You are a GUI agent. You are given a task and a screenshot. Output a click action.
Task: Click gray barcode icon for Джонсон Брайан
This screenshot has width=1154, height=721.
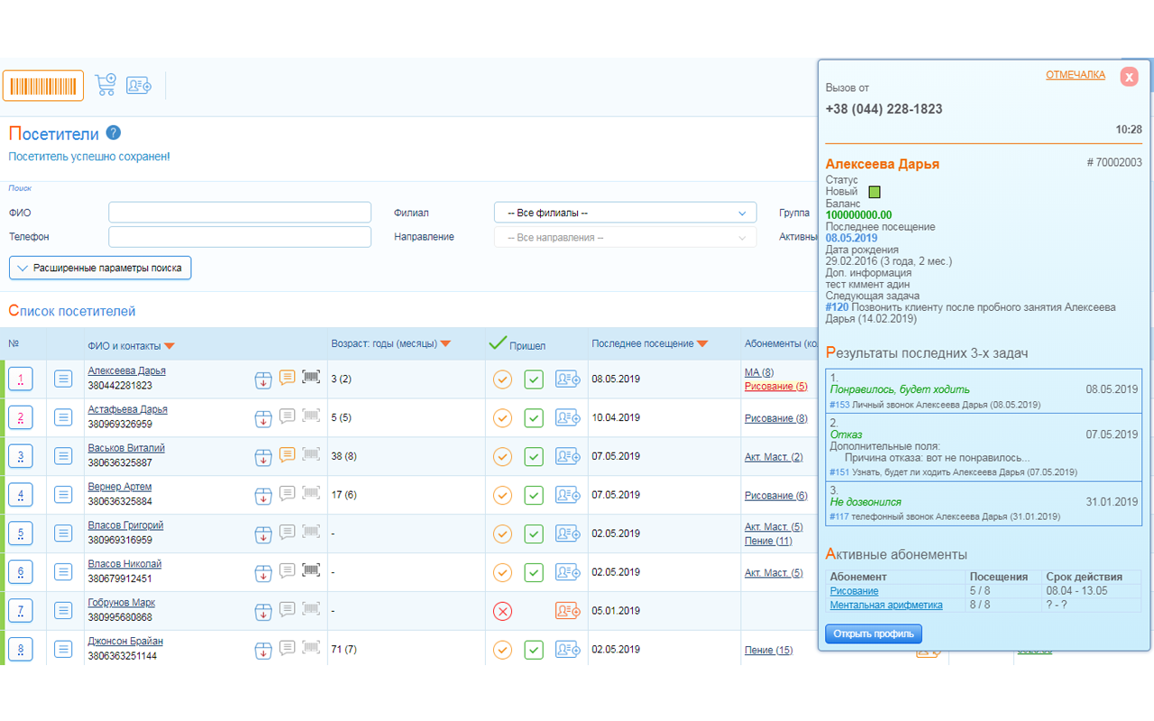click(311, 648)
